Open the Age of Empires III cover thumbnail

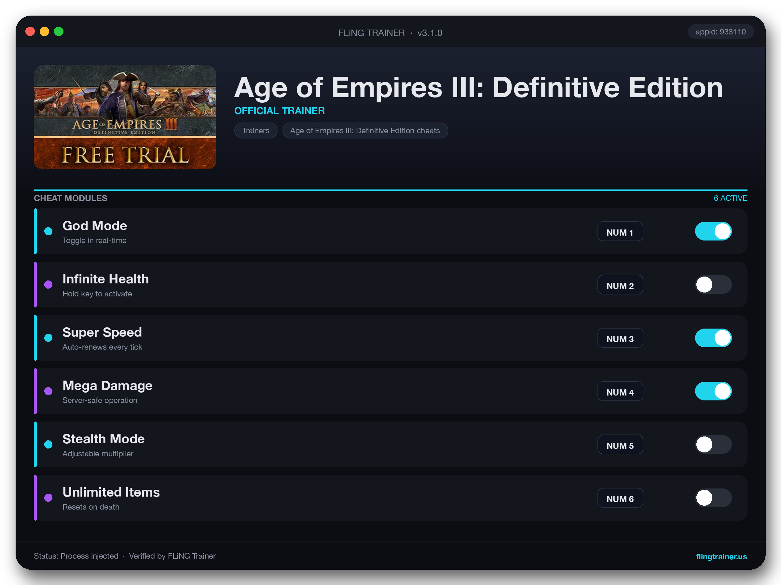[x=125, y=117]
